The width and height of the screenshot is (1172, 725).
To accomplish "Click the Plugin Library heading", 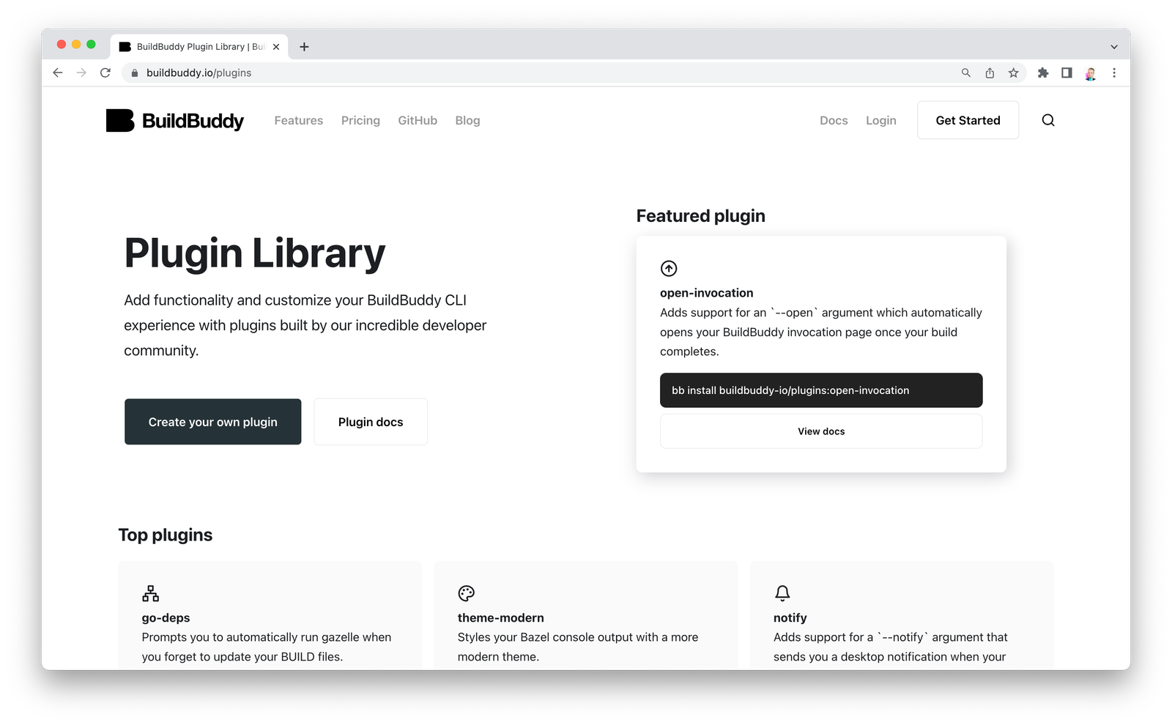I will pyautogui.click(x=254, y=253).
